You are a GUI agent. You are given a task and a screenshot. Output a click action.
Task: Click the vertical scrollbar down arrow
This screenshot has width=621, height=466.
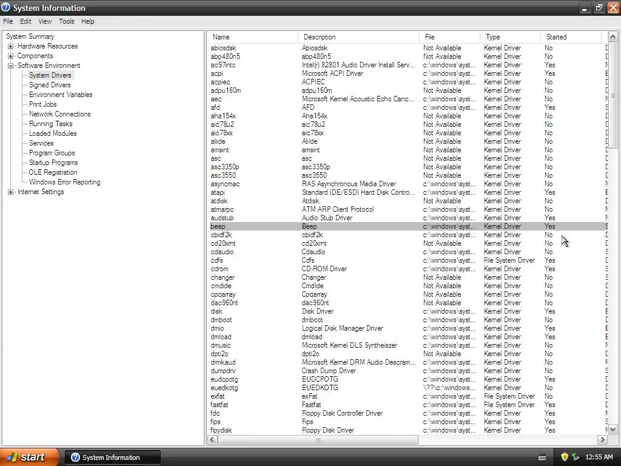tap(613, 429)
